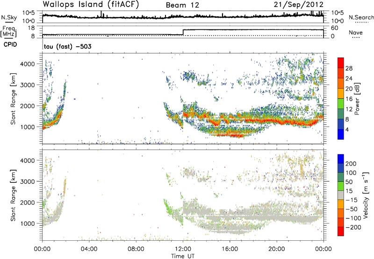
Task: Select the "Beam 12" label
Action: click(x=182, y=5)
